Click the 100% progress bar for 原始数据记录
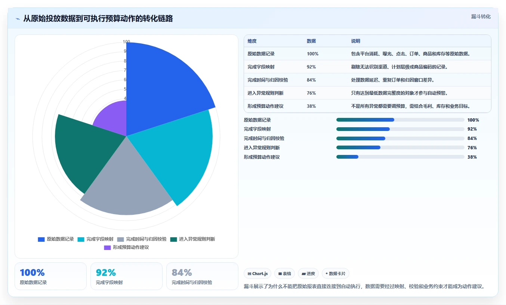This screenshot has width=506, height=305. 400,120
